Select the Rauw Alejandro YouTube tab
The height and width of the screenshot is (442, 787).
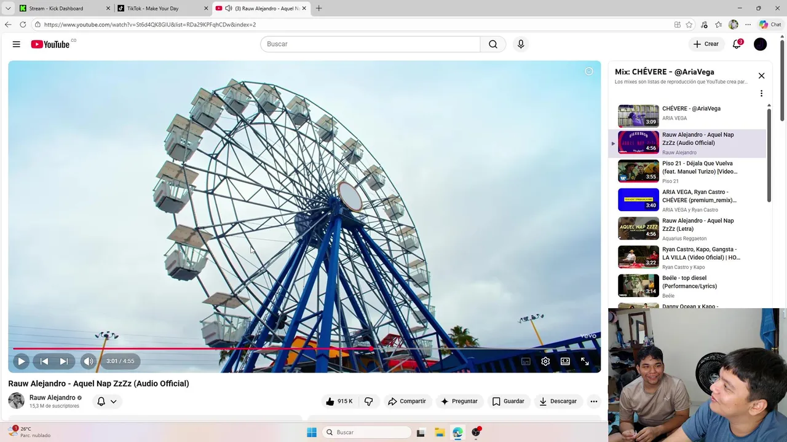[261, 9]
